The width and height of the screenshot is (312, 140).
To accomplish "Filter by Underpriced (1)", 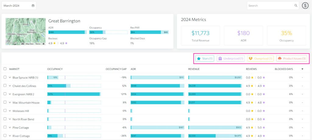I will click(x=231, y=59).
